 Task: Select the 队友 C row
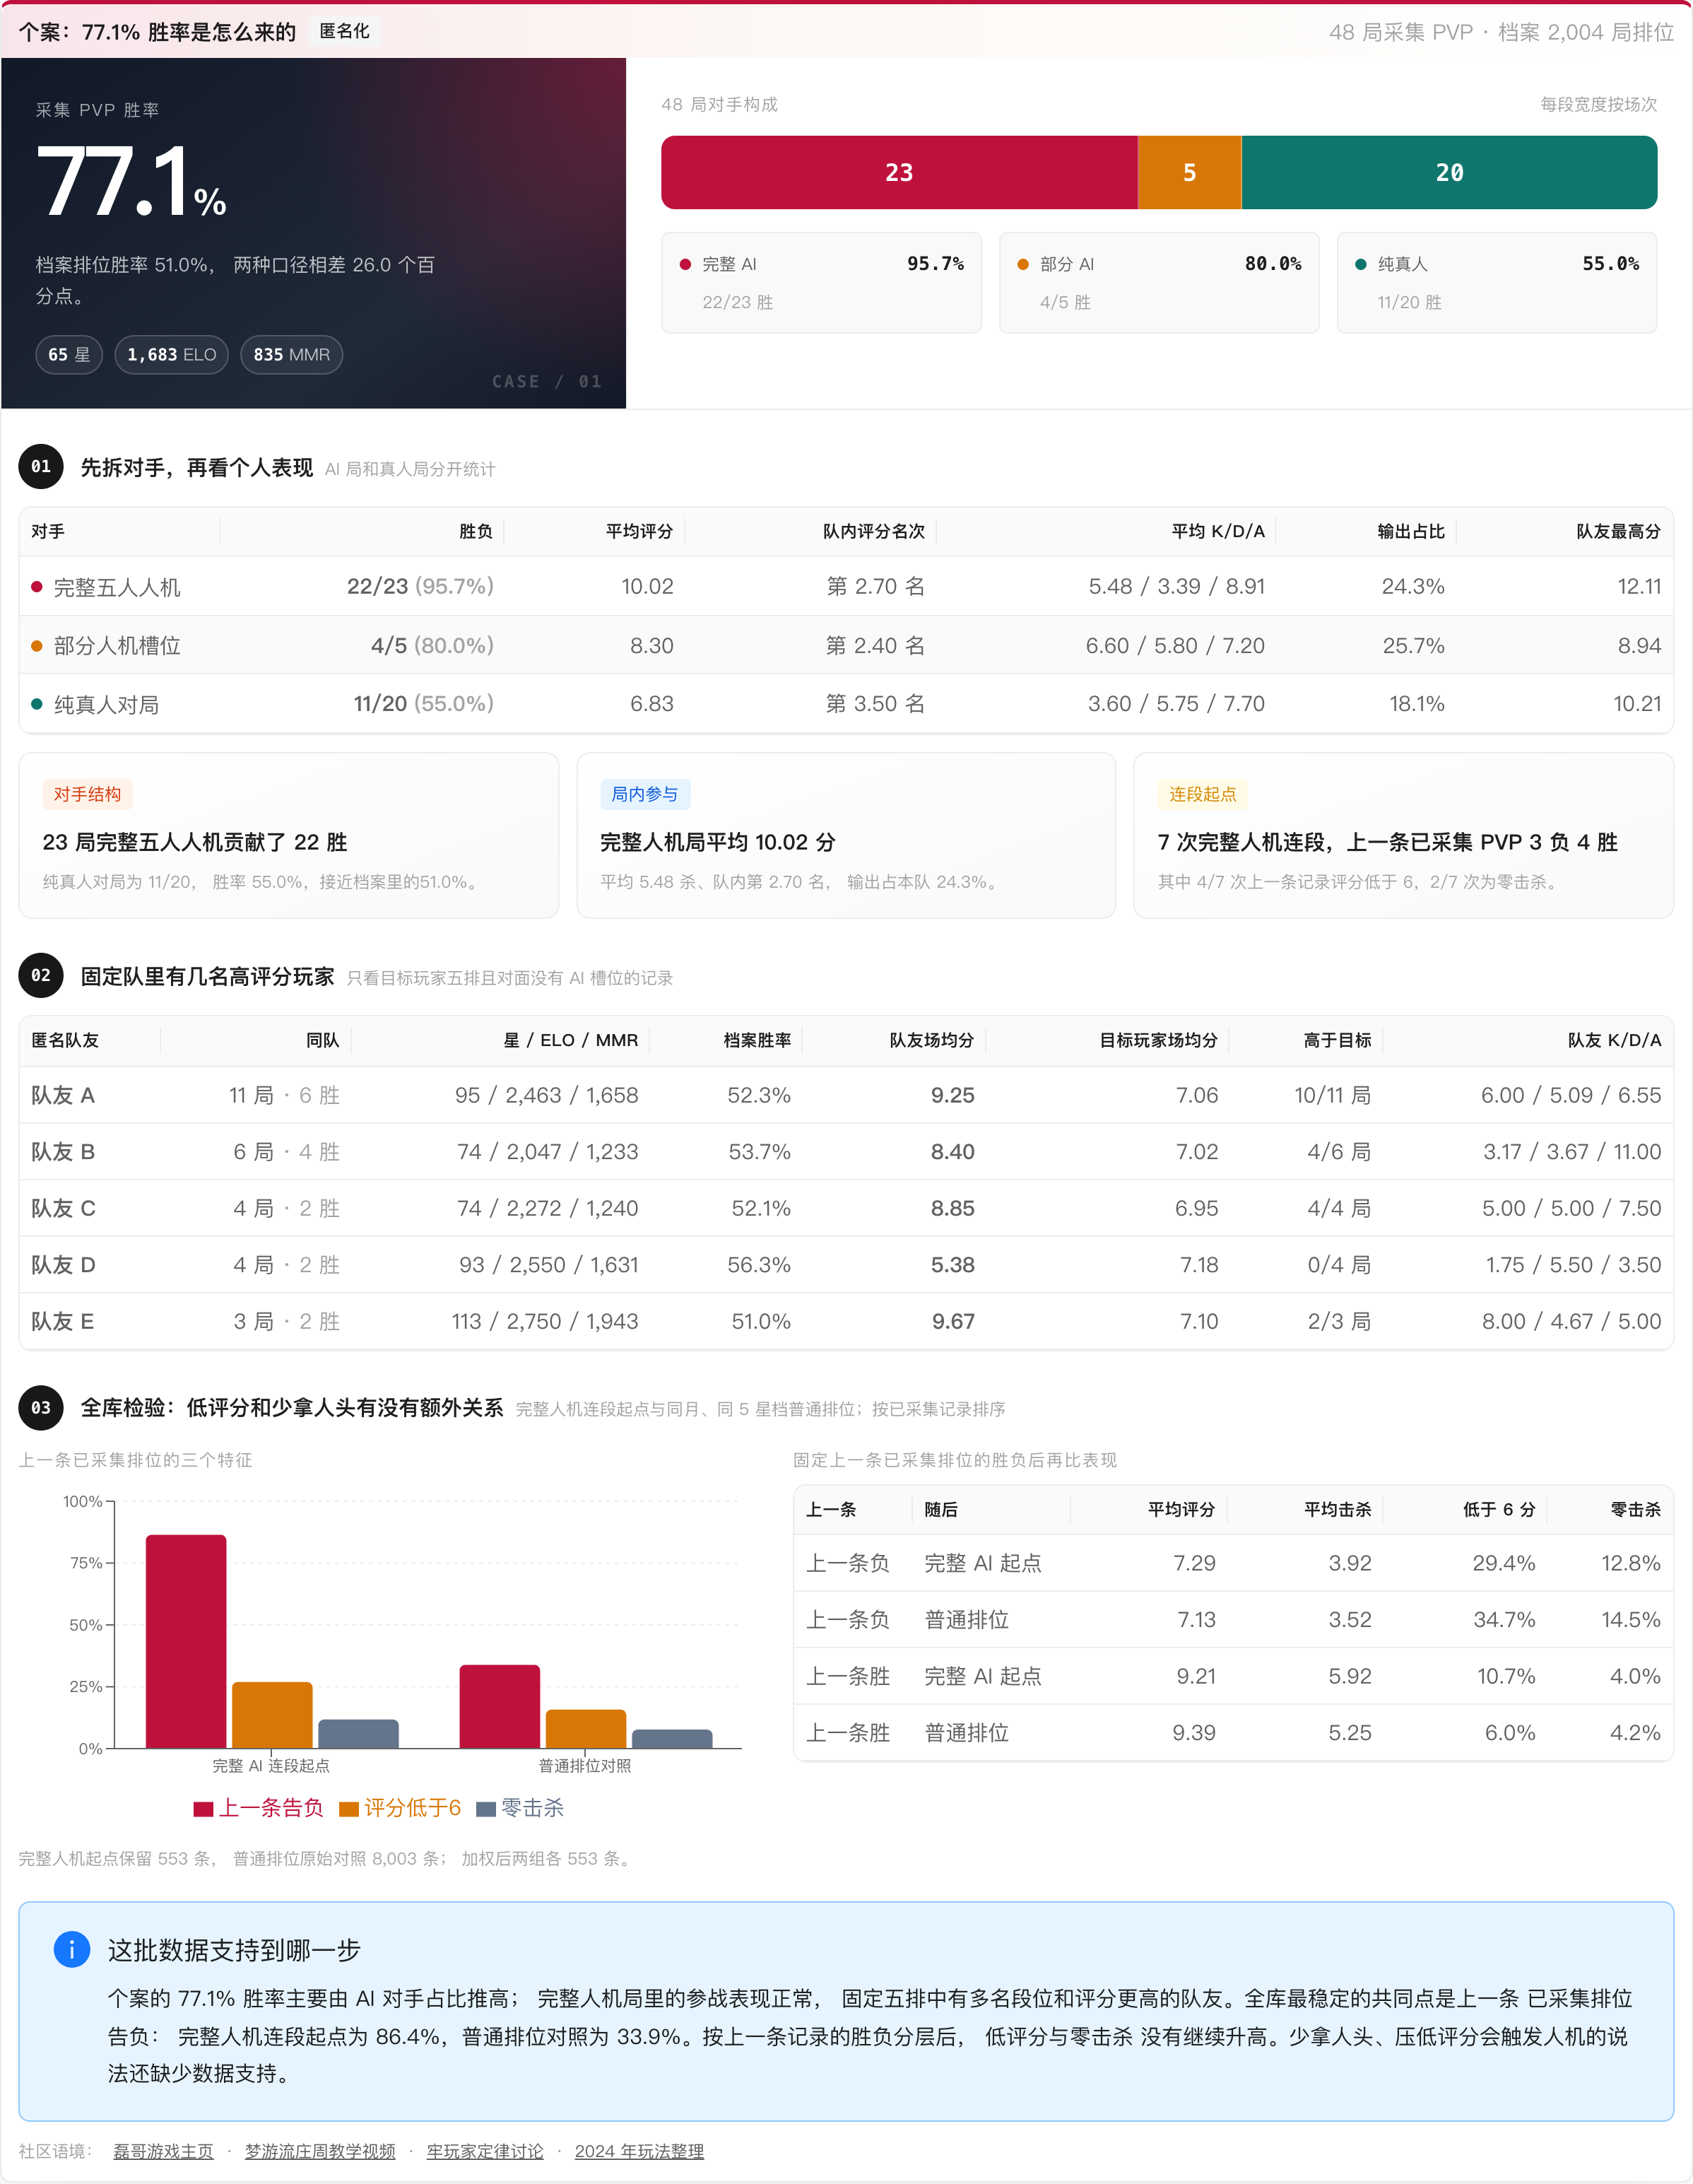846,1208
